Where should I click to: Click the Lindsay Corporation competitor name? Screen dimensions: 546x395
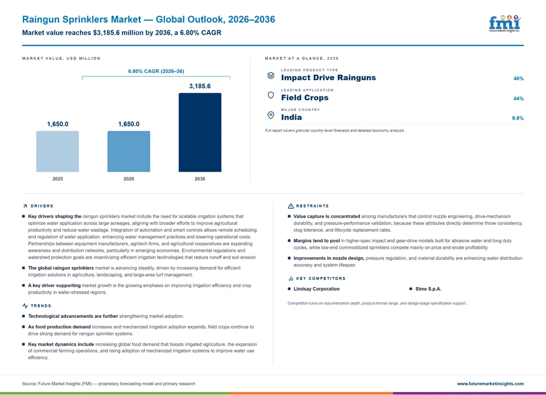click(x=317, y=289)
